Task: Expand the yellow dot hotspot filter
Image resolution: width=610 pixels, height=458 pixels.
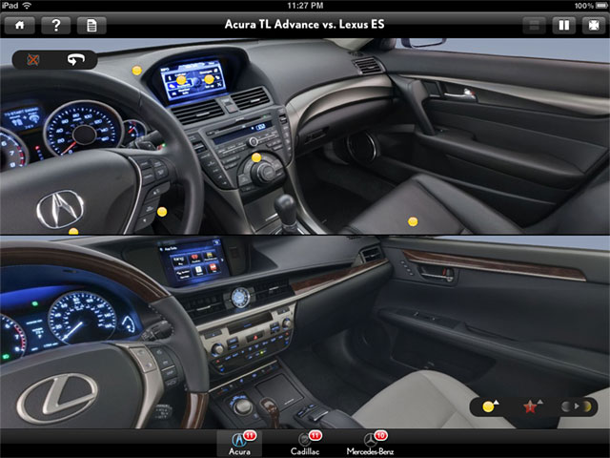Action: click(493, 406)
